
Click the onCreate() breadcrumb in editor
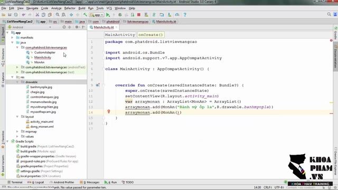pyautogui.click(x=151, y=35)
